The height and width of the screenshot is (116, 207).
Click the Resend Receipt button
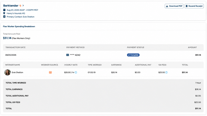click(x=194, y=6)
